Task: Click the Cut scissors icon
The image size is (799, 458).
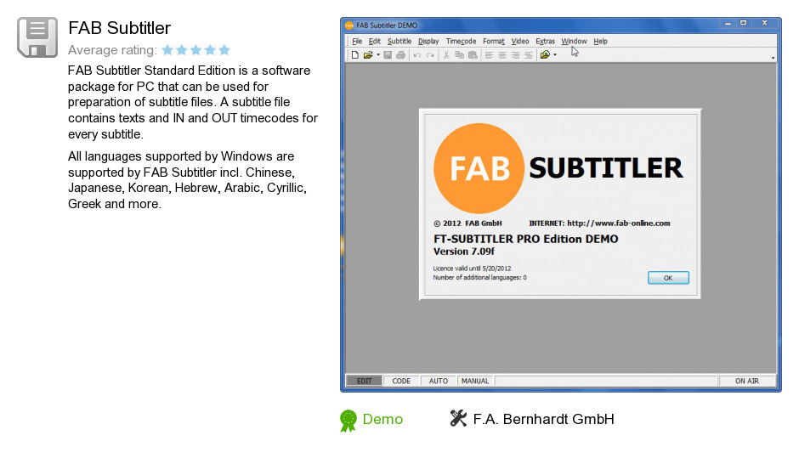Action: click(446, 55)
